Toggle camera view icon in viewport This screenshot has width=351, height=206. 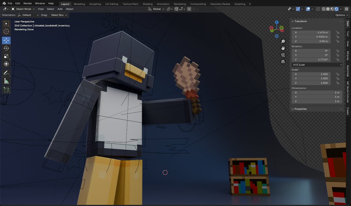click(283, 55)
